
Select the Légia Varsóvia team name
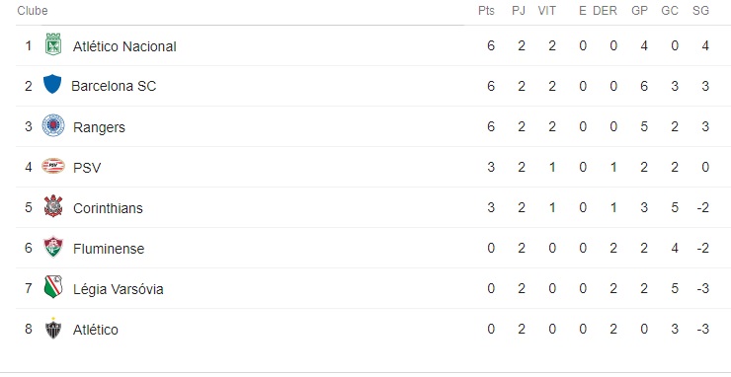click(118, 289)
